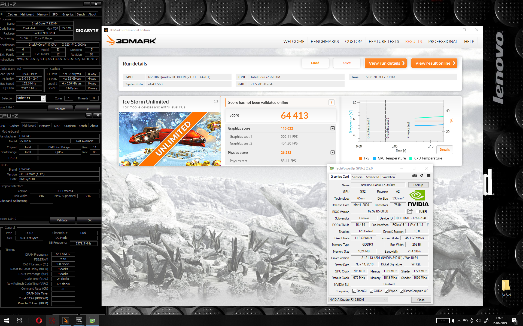
Task: Click Validate in the top CPU-Z window
Action: tap(60, 109)
